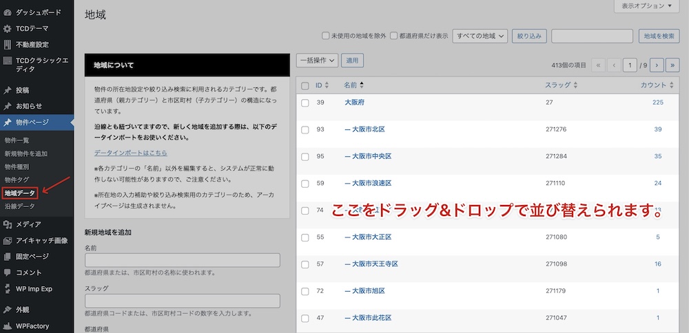689x333 pixels.
Task: Click count 35 for 大阪市中央区
Action: (658, 156)
